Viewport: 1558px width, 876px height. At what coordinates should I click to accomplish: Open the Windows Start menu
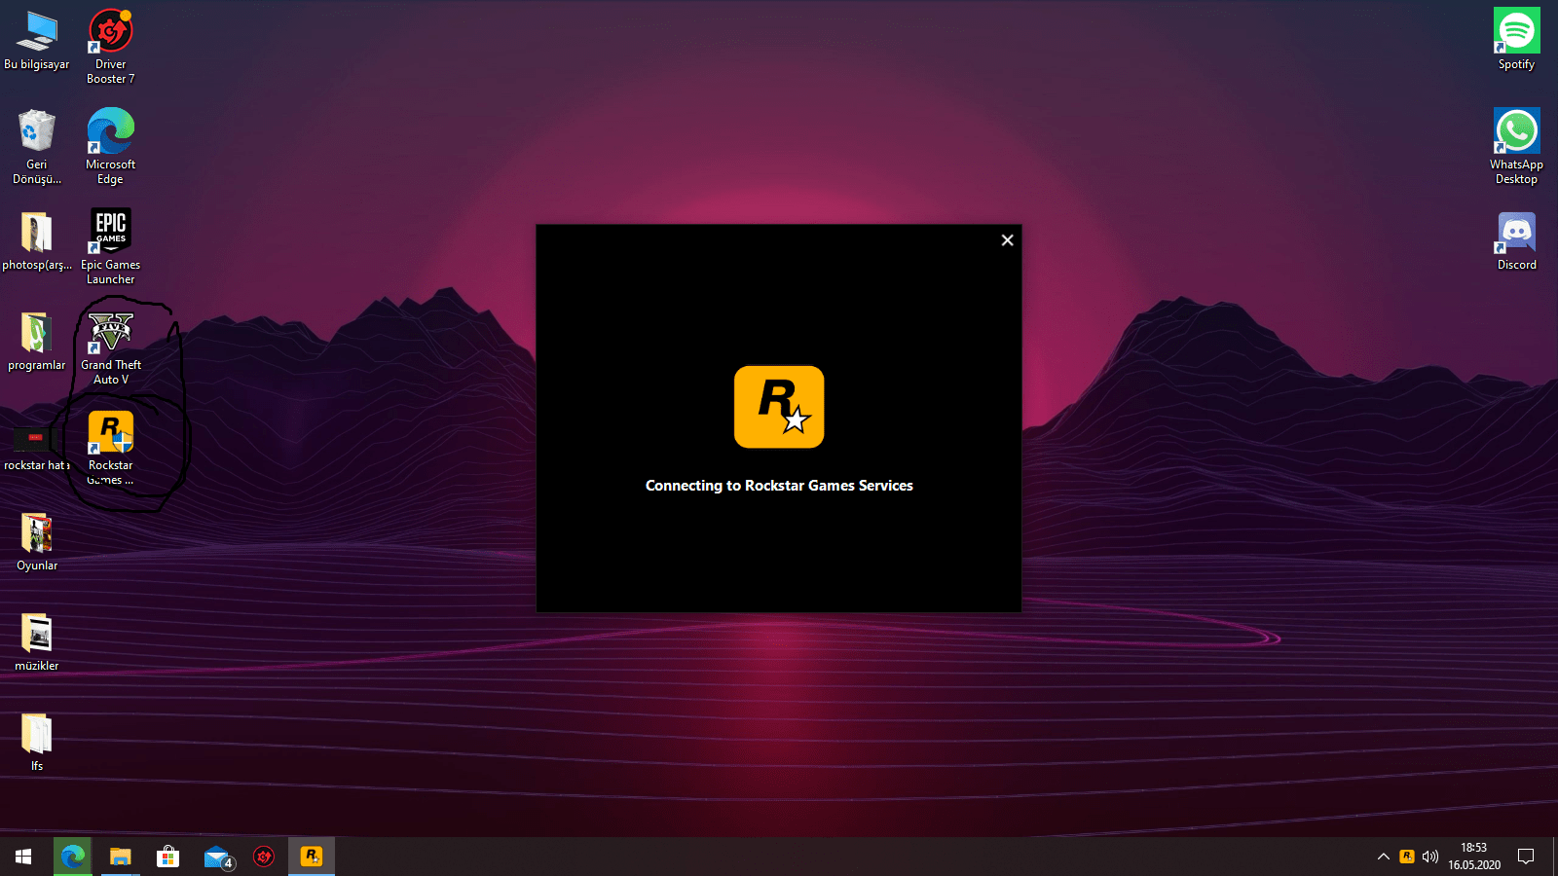pyautogui.click(x=23, y=857)
